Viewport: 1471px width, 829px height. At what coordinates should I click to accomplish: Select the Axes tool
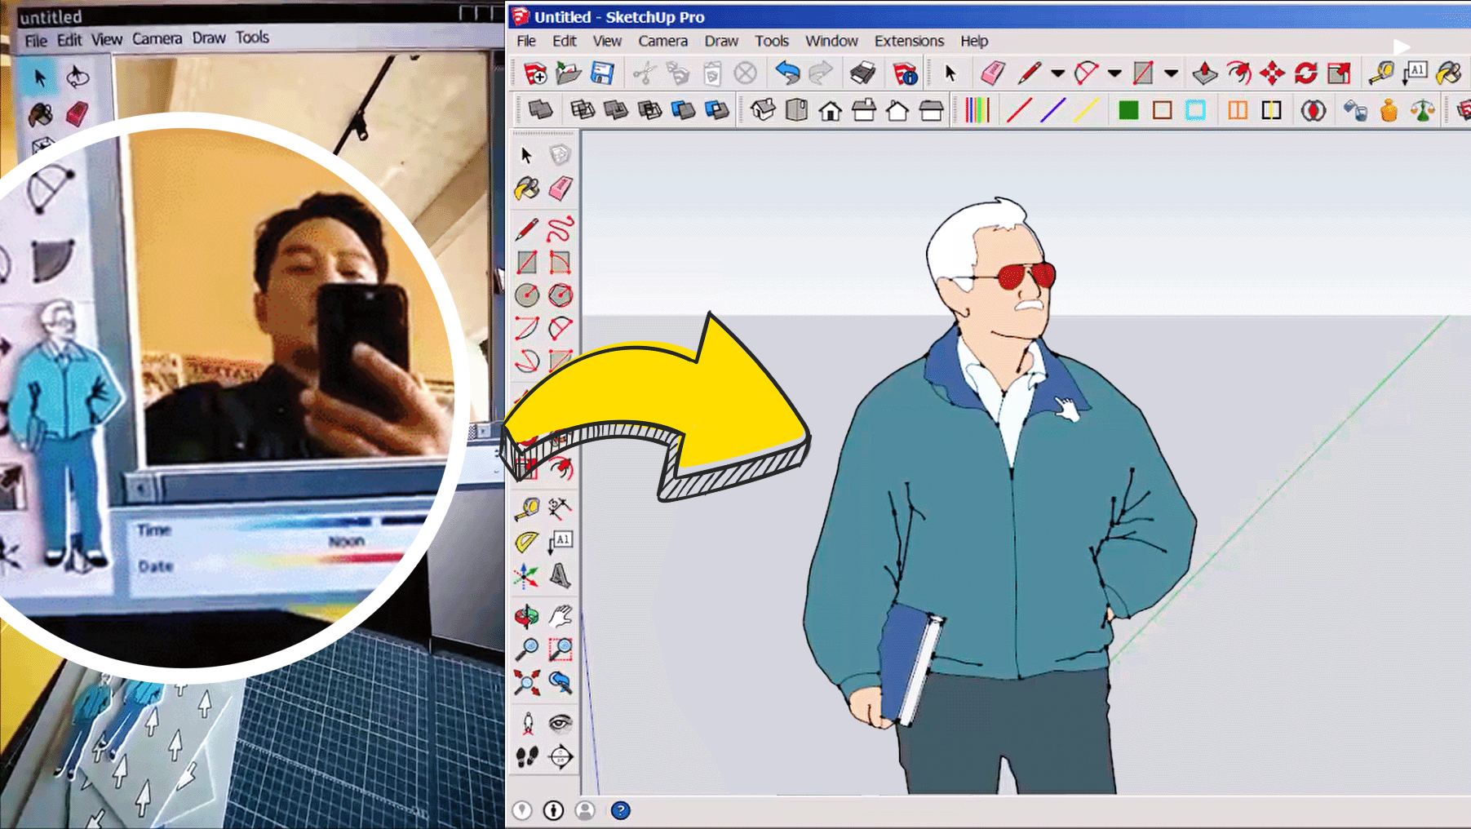527,577
